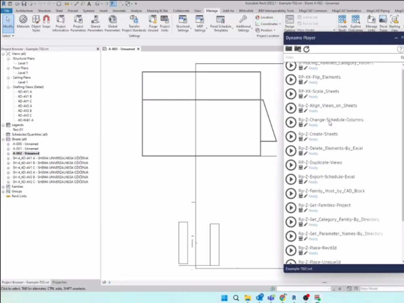Expand the Select panel dropdown
This screenshot has height=303, width=404.
pyautogui.click(x=6, y=36)
